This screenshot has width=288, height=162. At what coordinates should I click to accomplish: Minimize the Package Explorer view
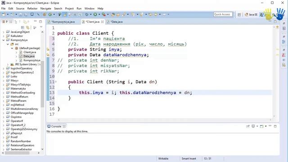coord(35,22)
